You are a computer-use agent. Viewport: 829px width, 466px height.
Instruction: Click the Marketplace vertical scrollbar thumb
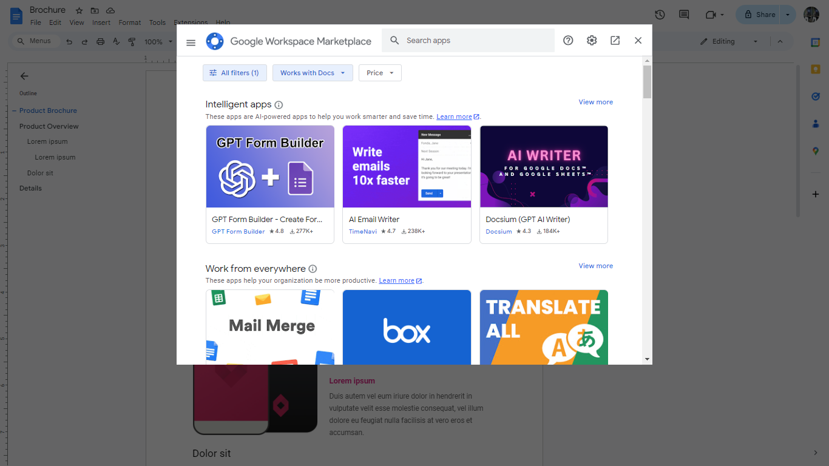pyautogui.click(x=647, y=82)
